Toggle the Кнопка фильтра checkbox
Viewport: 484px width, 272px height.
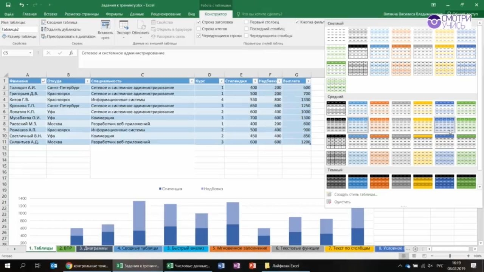pyautogui.click(x=297, y=22)
